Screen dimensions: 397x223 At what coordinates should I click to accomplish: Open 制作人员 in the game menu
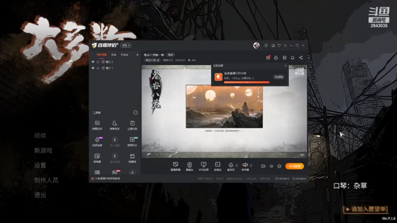[x=46, y=180]
